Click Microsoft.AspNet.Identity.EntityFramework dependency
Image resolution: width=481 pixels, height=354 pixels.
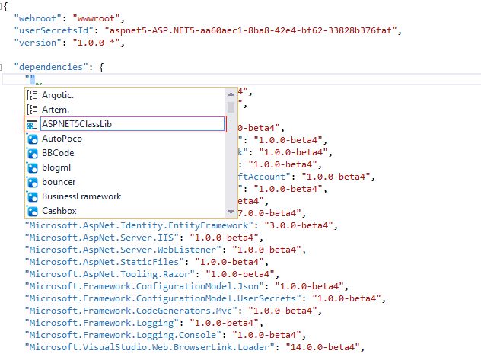click(x=139, y=225)
